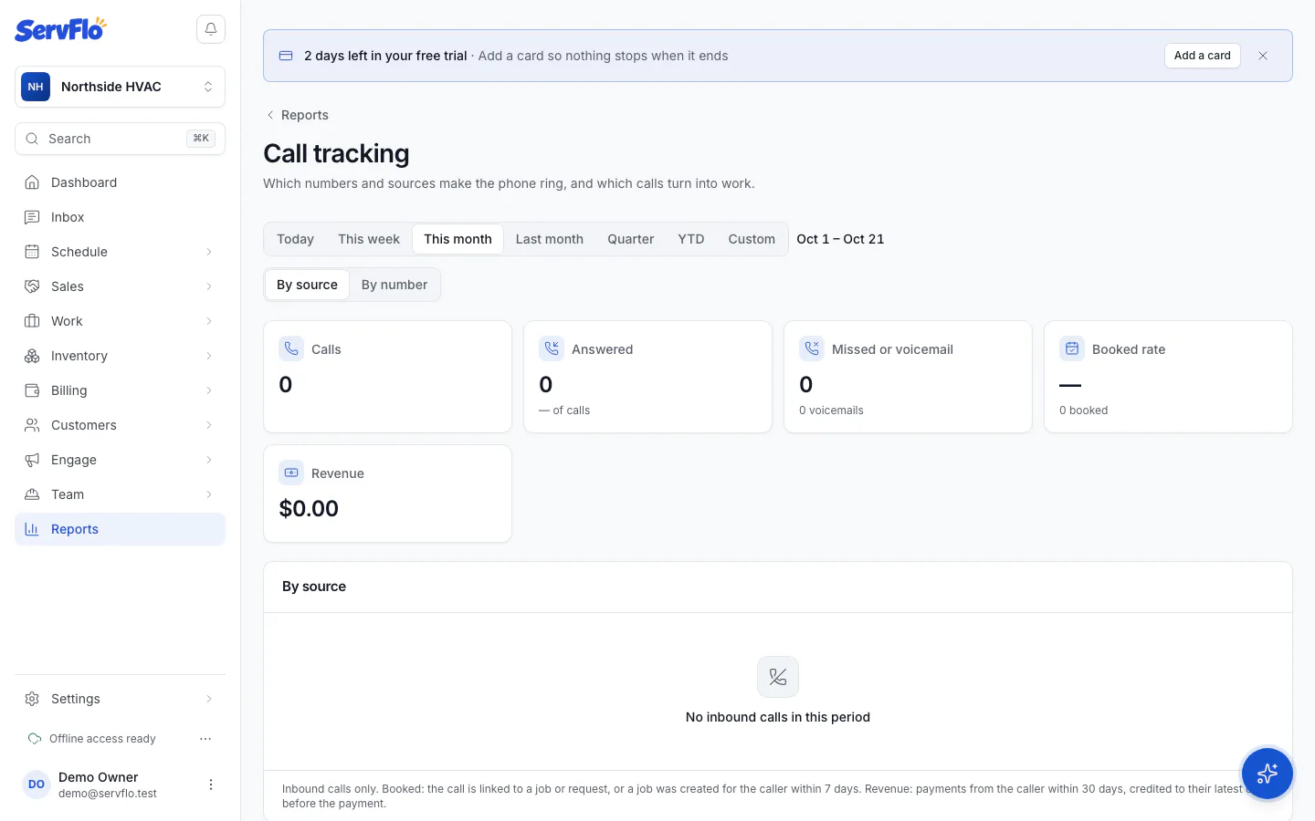Open the AI assistant sparkle button
1315x821 pixels.
coord(1267,774)
